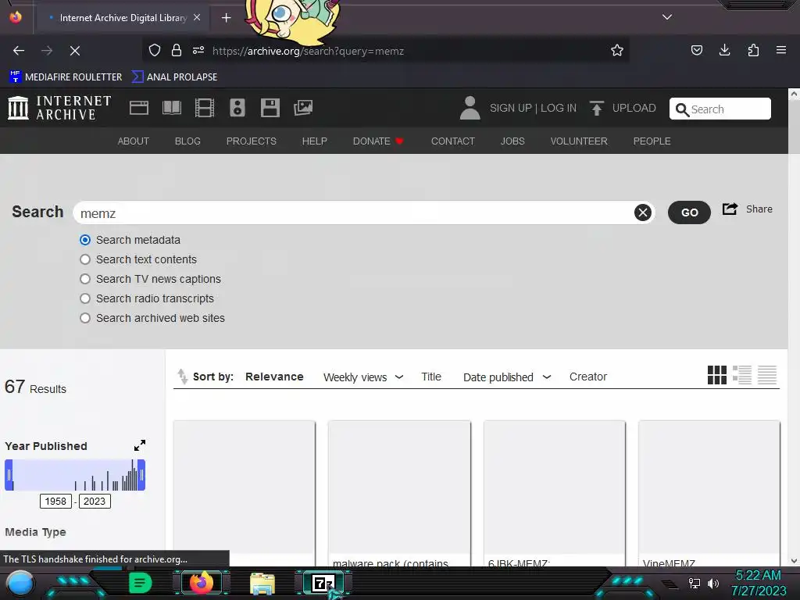Open the Firefox extensions menu
The height and width of the screenshot is (600, 800).
pyautogui.click(x=753, y=50)
